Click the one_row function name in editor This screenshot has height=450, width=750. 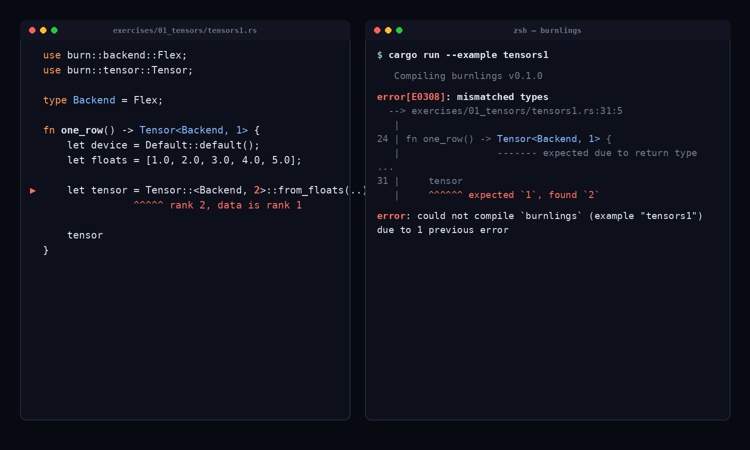[x=82, y=130]
